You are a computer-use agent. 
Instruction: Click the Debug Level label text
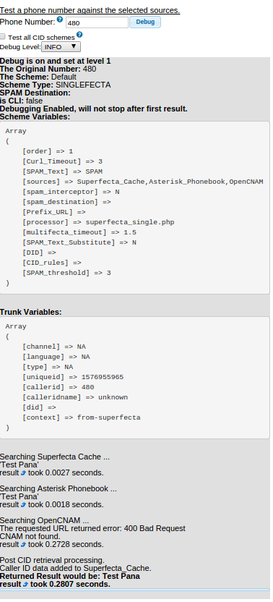click(20, 47)
